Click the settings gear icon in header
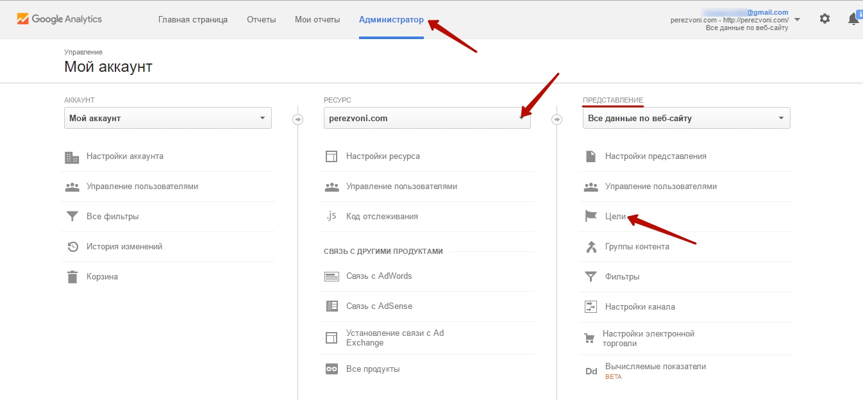 pyautogui.click(x=825, y=19)
